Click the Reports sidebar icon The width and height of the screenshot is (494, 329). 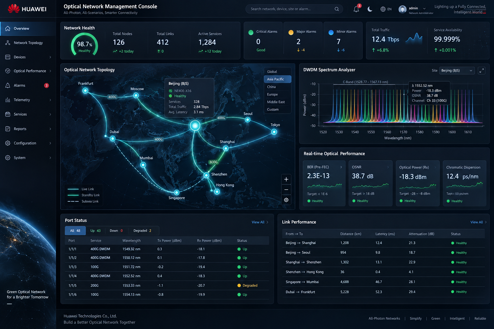(x=8, y=129)
